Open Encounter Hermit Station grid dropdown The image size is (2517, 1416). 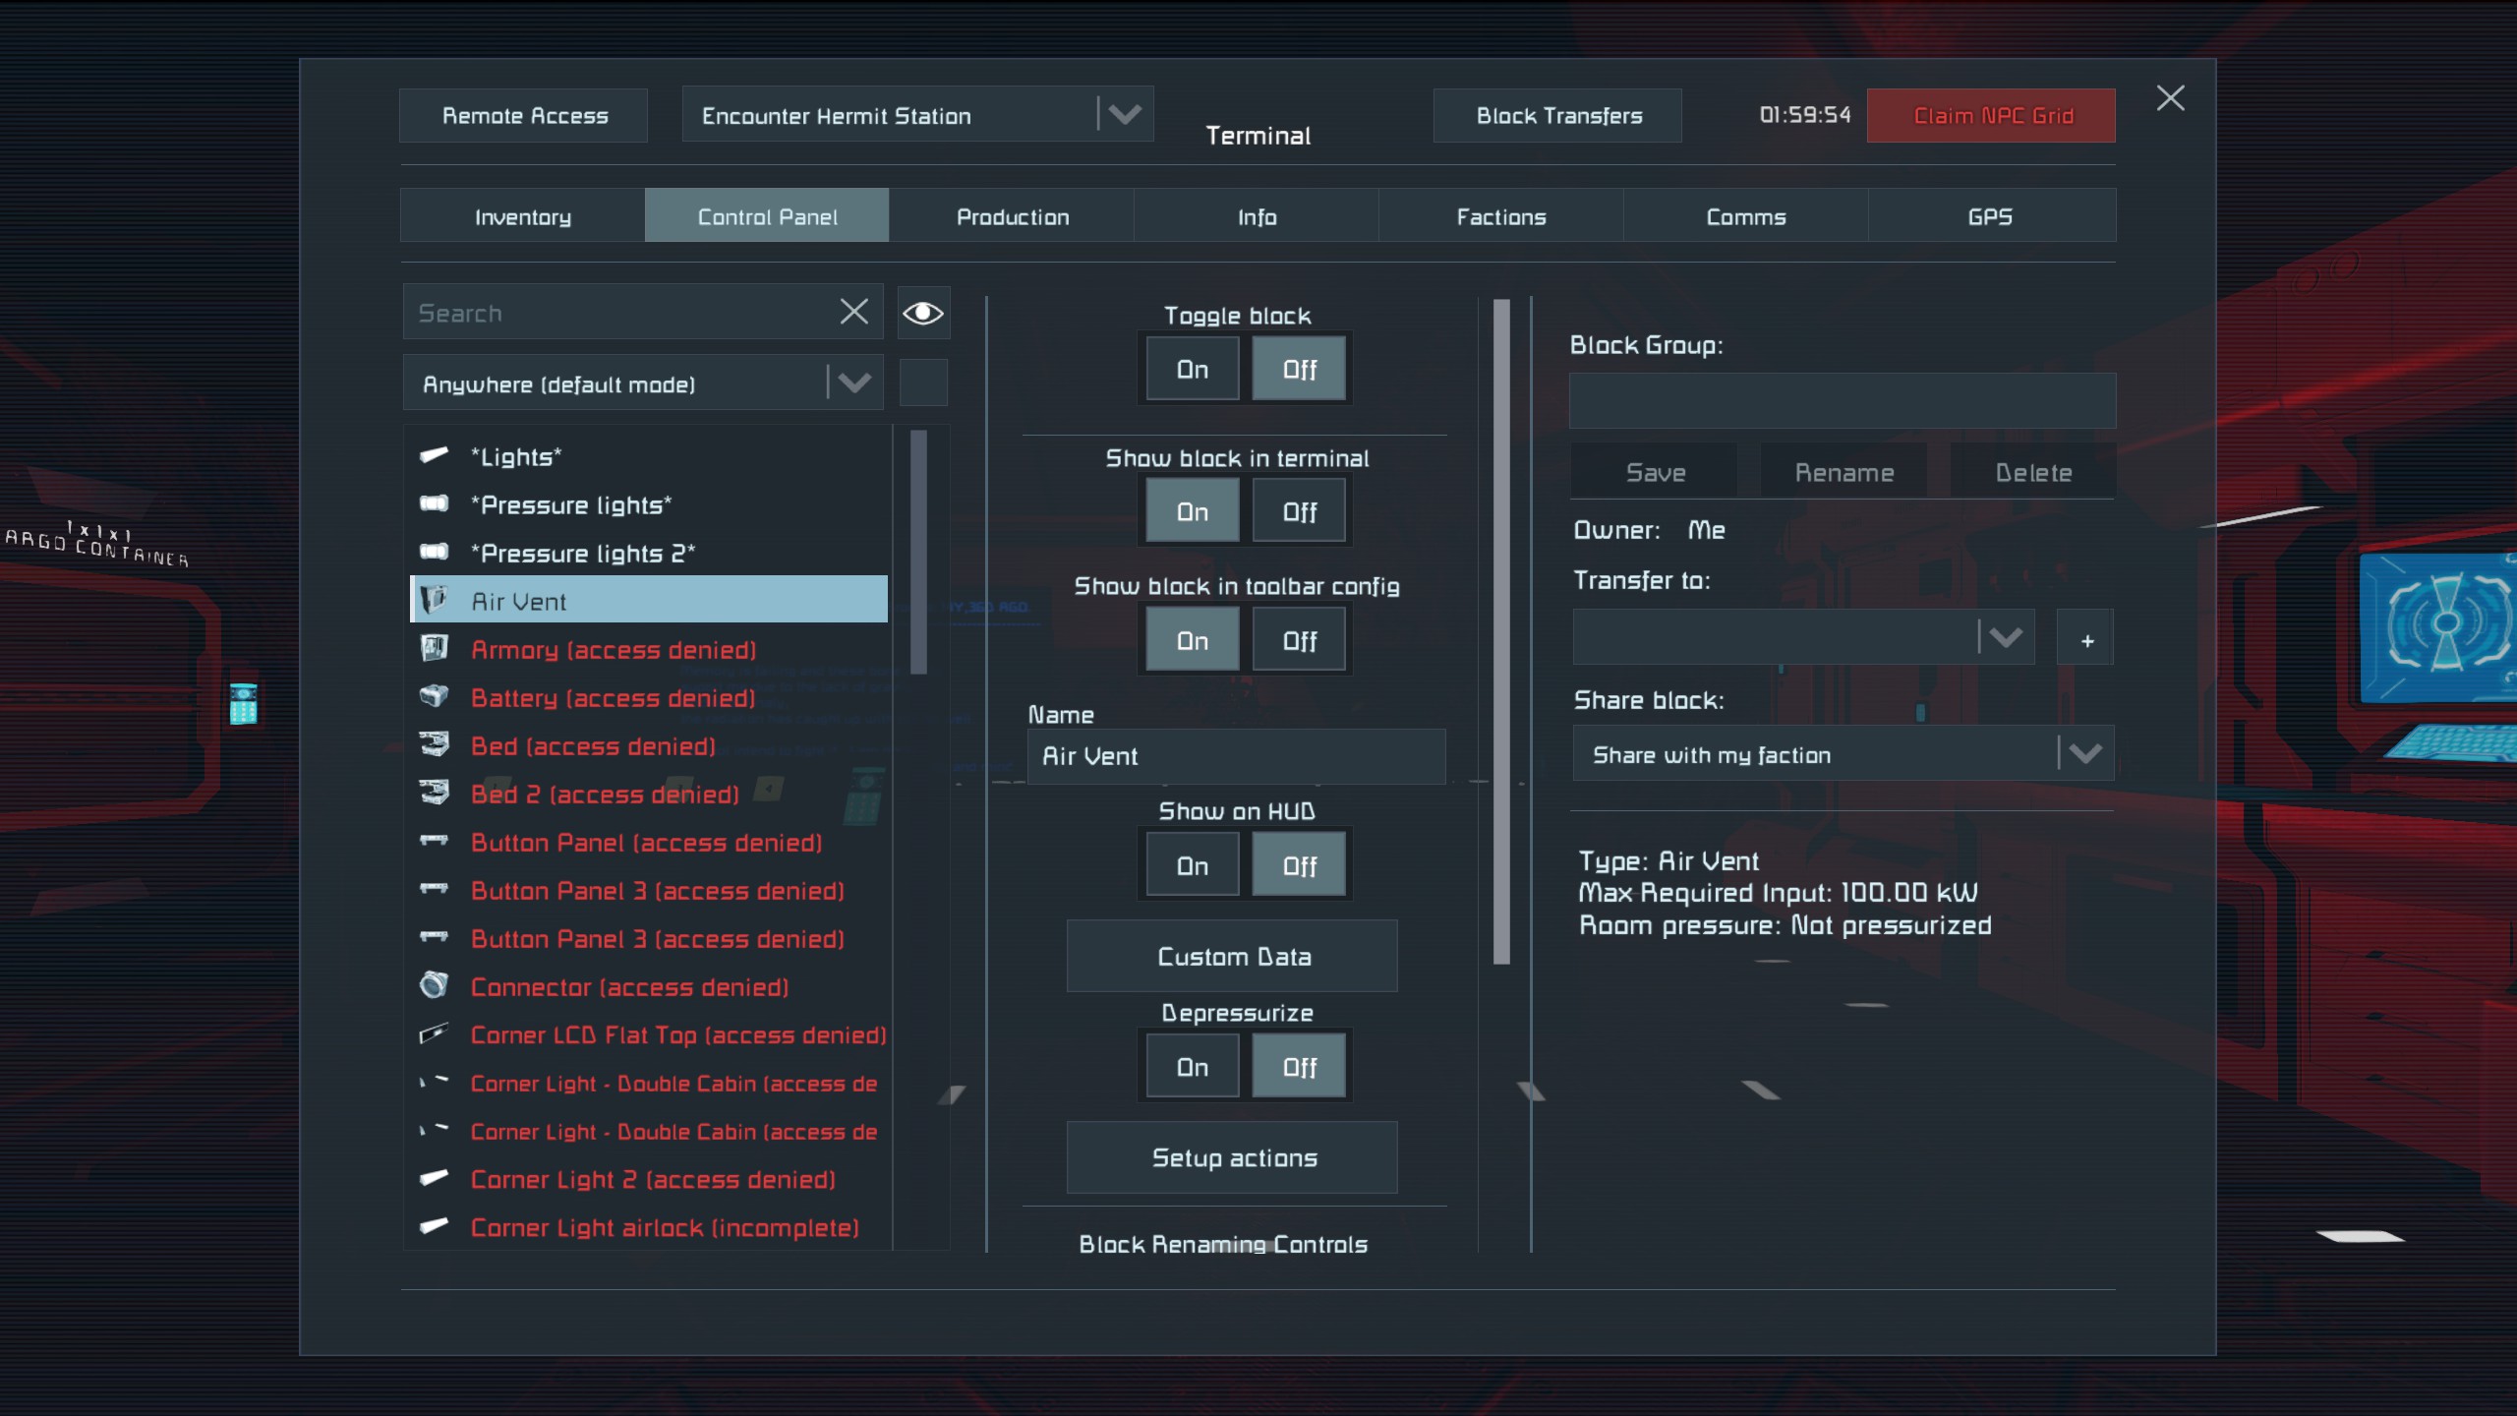[x=1124, y=115]
